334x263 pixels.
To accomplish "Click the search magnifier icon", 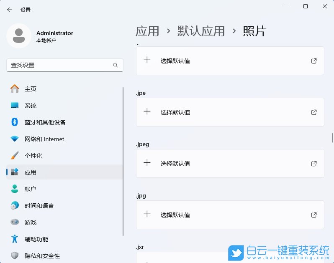I will (x=116, y=65).
